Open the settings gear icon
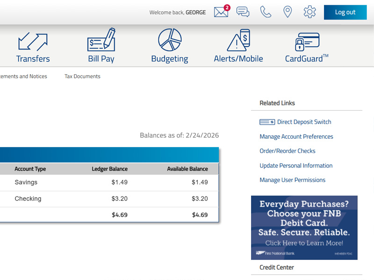374x280 pixels. (x=309, y=12)
